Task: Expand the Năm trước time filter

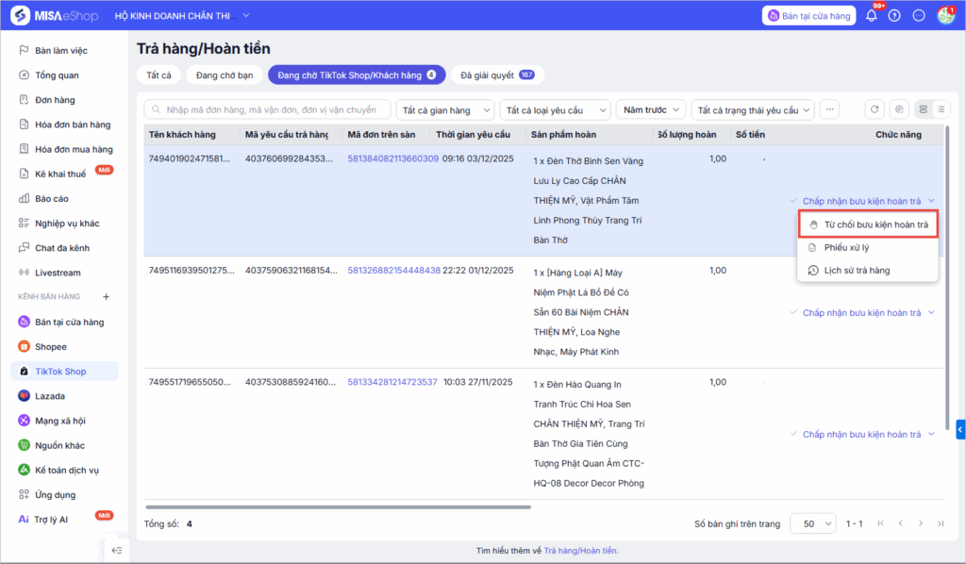Action: tap(650, 109)
